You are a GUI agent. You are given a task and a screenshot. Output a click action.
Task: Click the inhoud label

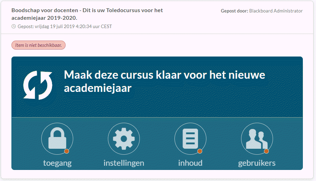(190, 163)
